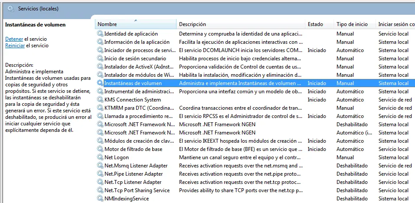The width and height of the screenshot is (415, 203).
Task: Click gear icon of Net.Tcp Port Sharing Service
Action: tap(100, 190)
